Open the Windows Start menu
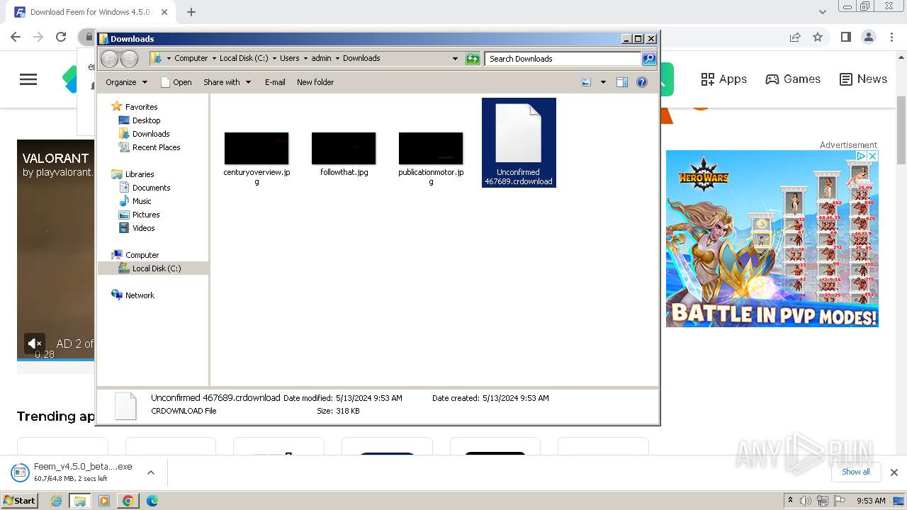 pos(20,501)
